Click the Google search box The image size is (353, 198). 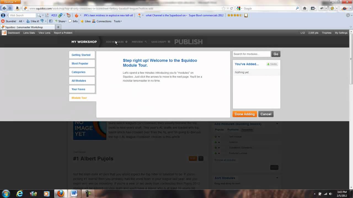click(269, 9)
